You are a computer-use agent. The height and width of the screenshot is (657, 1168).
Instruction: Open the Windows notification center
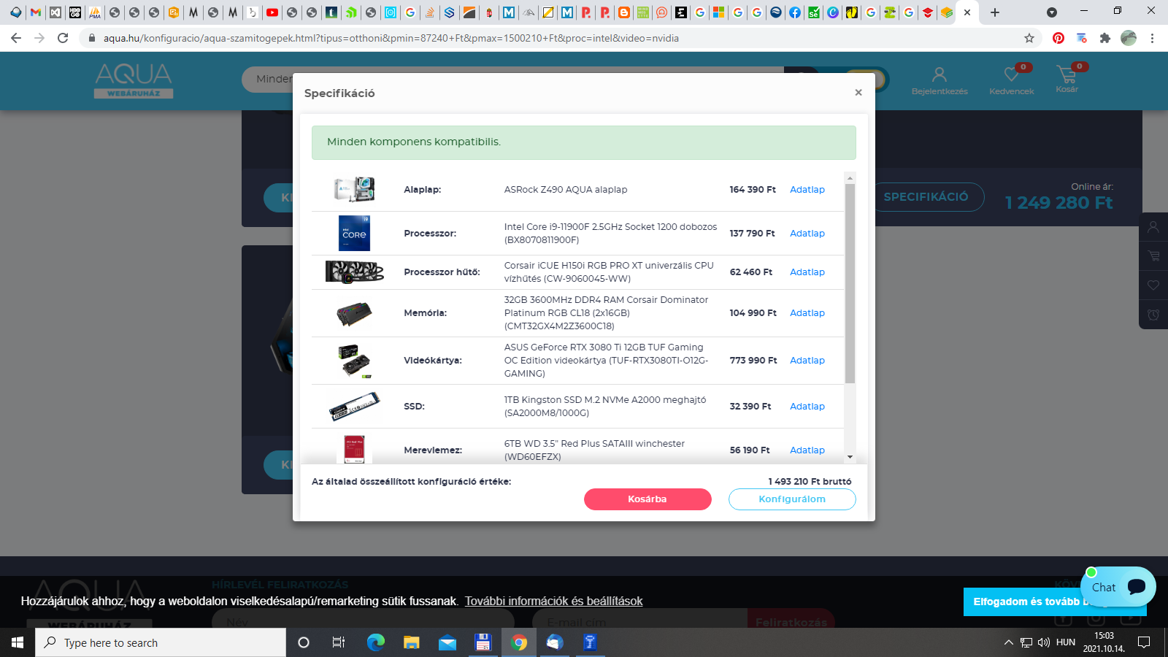pyautogui.click(x=1144, y=642)
